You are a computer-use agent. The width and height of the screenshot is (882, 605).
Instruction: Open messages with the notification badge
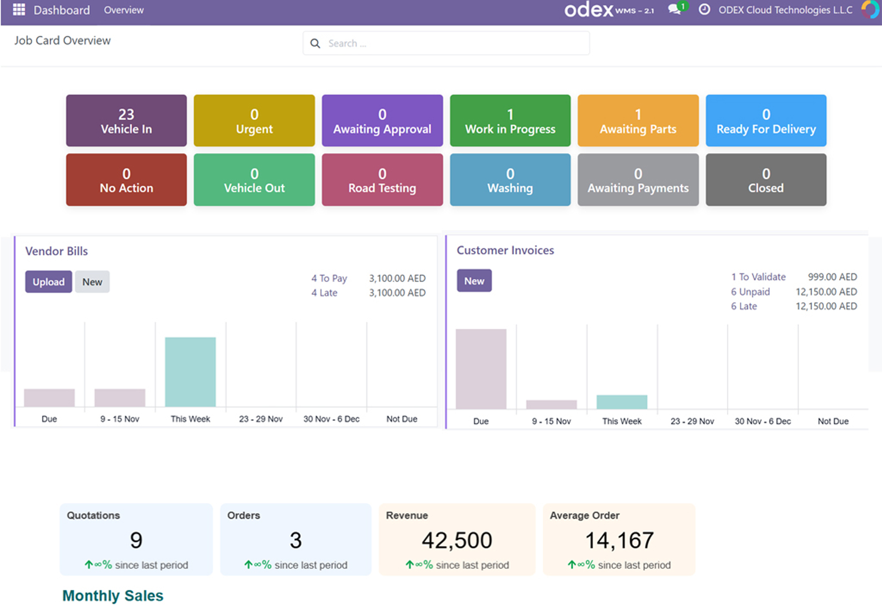674,10
